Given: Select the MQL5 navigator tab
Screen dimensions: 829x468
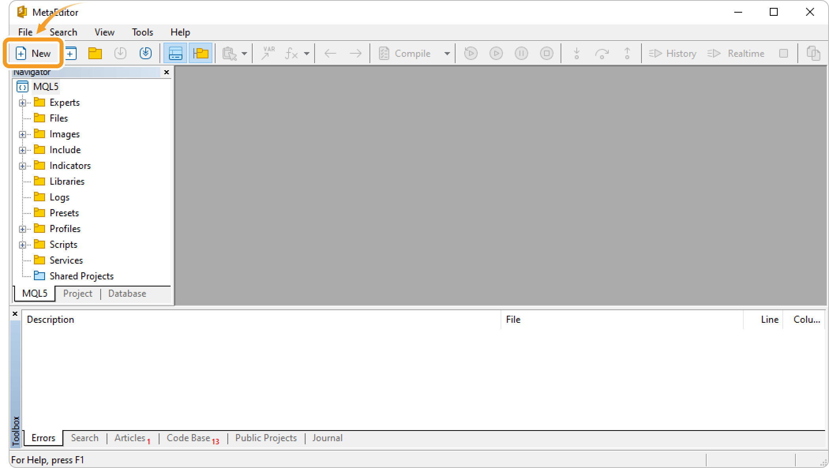Looking at the screenshot, I should (x=35, y=294).
